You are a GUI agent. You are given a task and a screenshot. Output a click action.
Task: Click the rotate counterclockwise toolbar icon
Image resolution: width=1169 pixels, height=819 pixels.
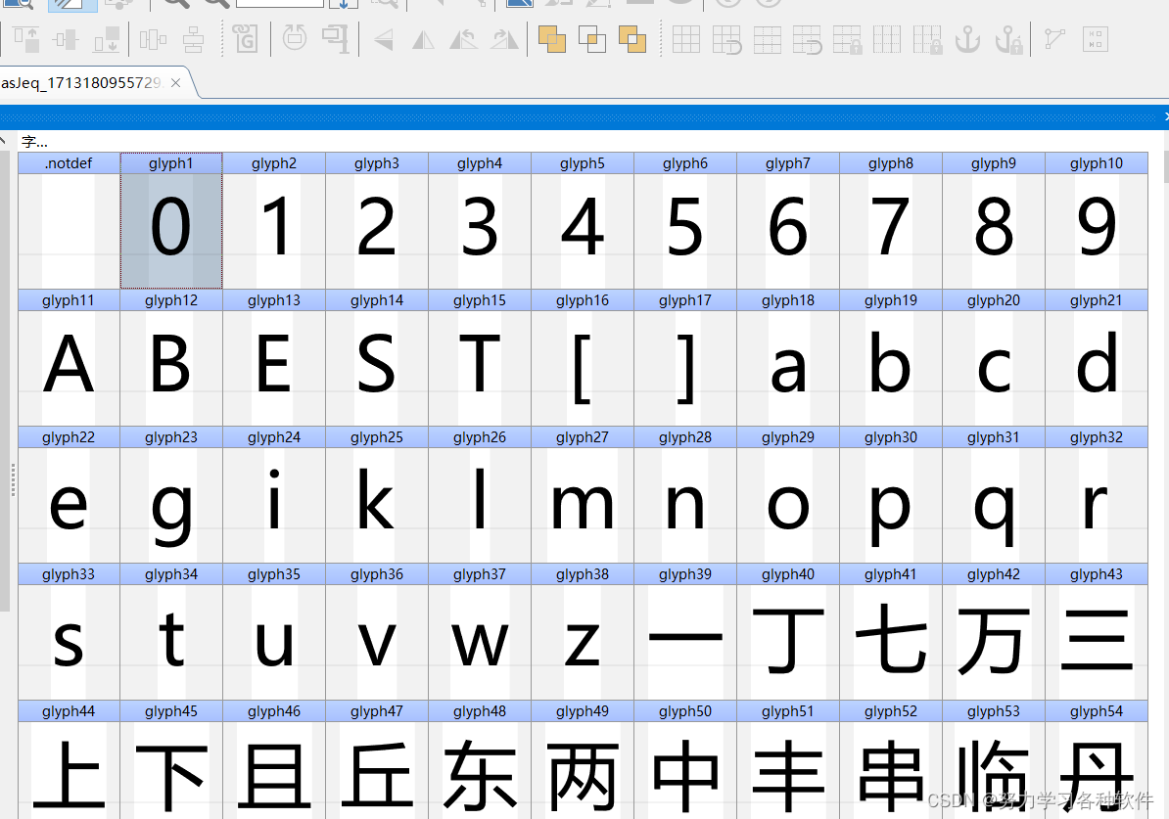pos(464,39)
